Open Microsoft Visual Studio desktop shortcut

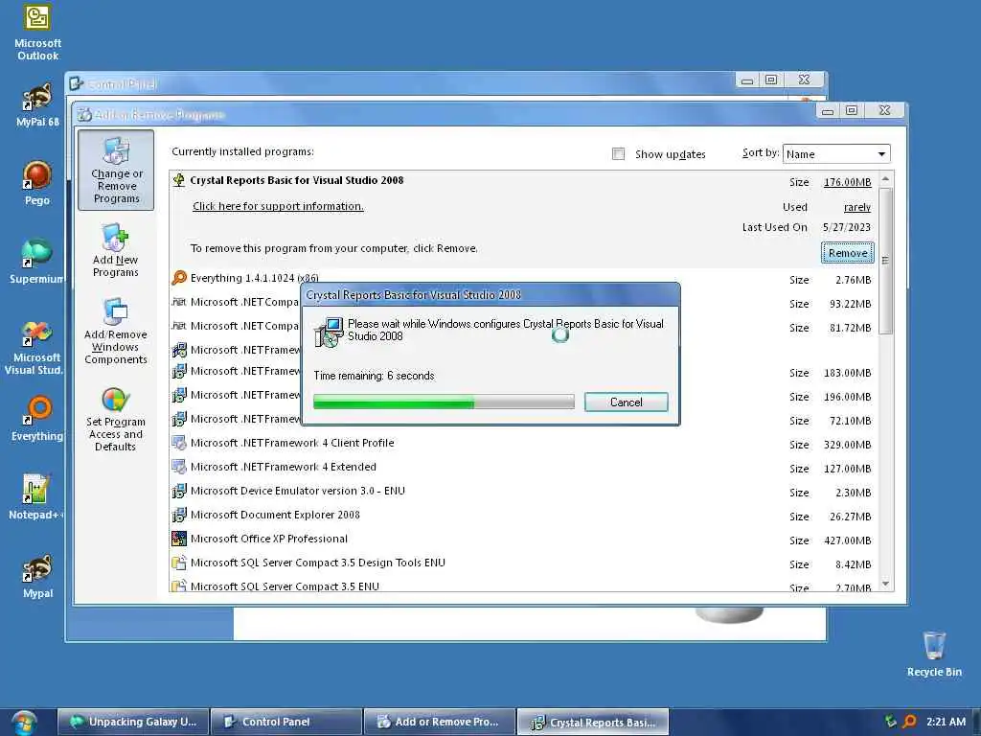[x=34, y=348]
